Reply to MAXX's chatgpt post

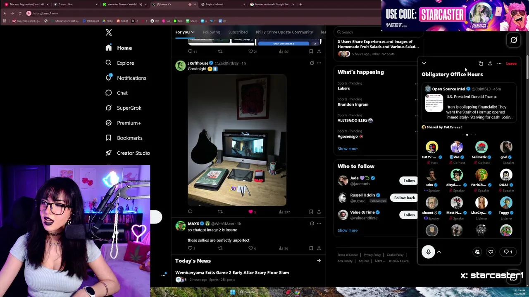pyautogui.click(x=190, y=248)
